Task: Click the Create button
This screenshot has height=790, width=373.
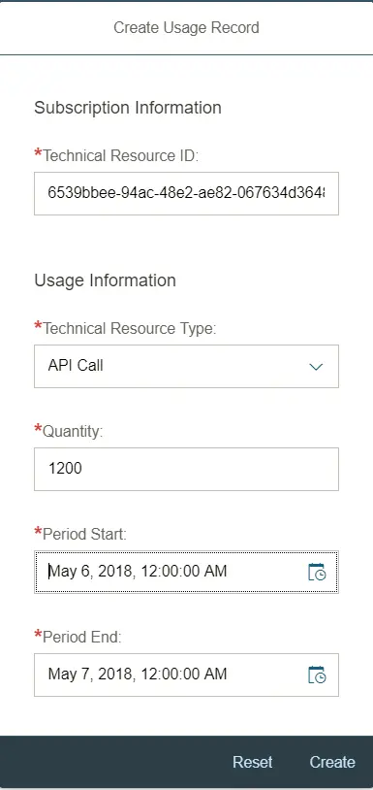Action: [332, 762]
